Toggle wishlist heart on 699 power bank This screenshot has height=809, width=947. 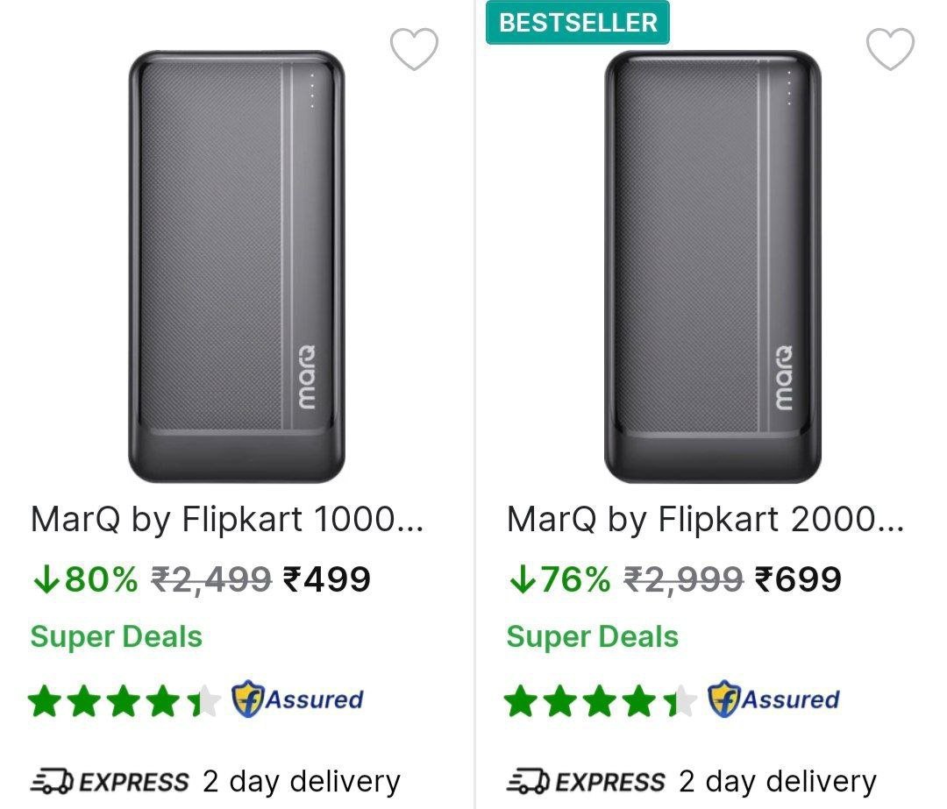click(x=890, y=49)
